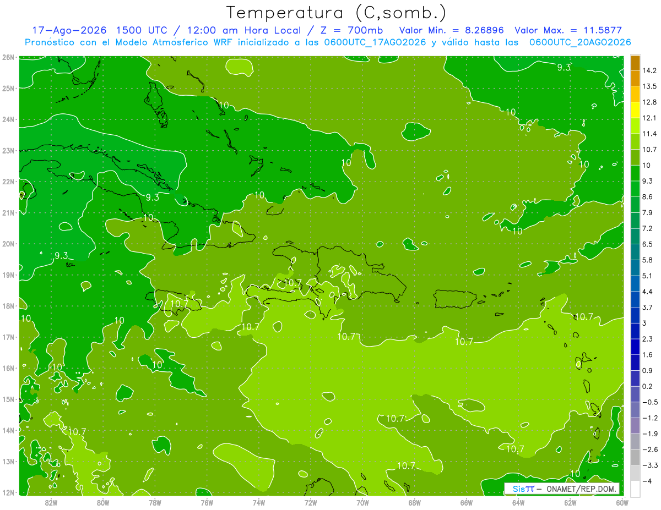Click inside the Puerto Rico island outline

click(x=454, y=300)
